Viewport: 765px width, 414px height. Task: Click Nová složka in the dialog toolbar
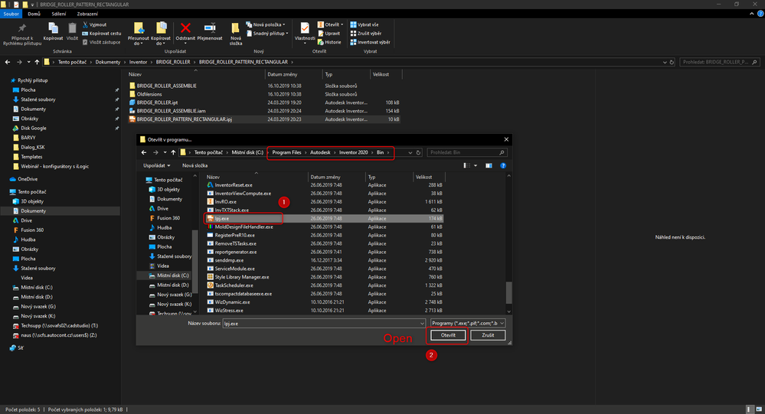coord(195,165)
